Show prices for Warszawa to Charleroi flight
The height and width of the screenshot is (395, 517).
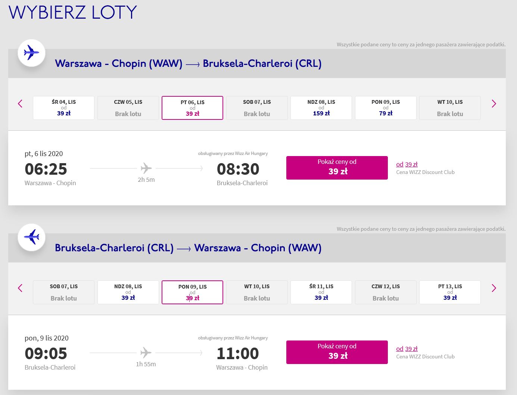pyautogui.click(x=337, y=168)
